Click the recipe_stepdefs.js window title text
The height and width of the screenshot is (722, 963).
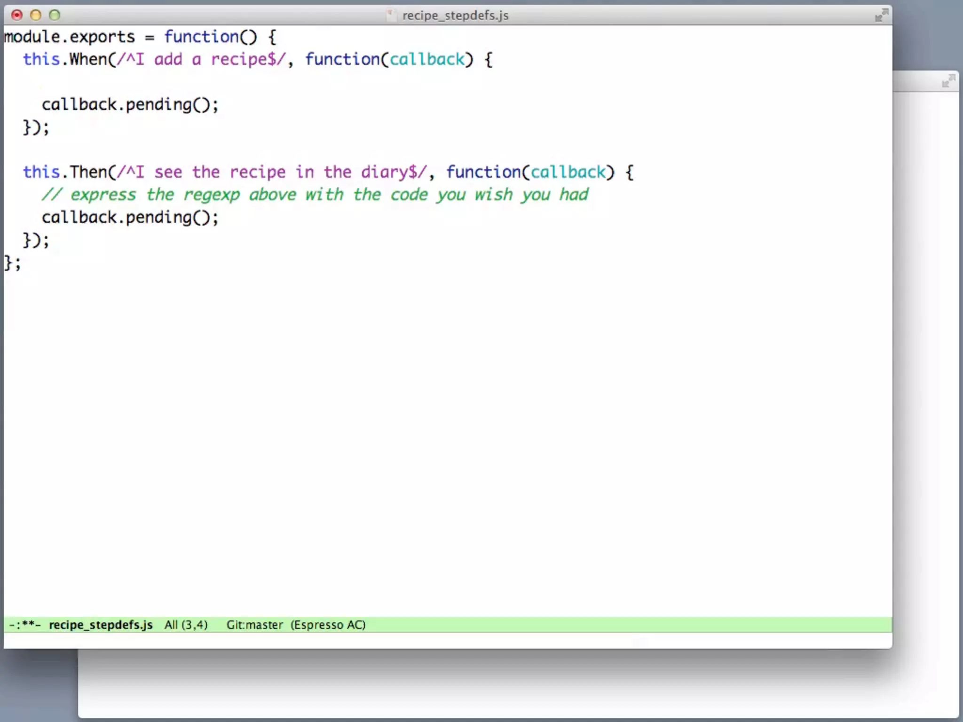(455, 16)
